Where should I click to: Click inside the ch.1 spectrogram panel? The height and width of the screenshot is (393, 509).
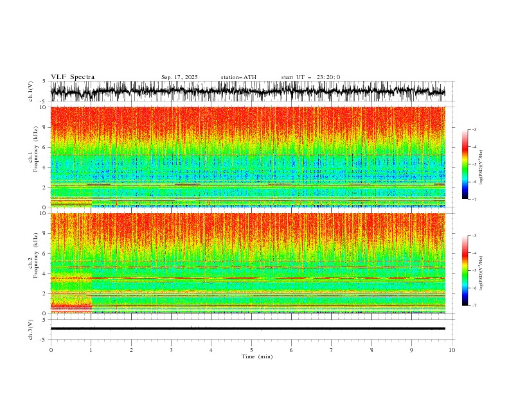click(247, 157)
